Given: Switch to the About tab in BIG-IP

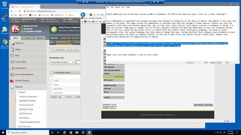Looking at the screenshot, I should (40, 38).
